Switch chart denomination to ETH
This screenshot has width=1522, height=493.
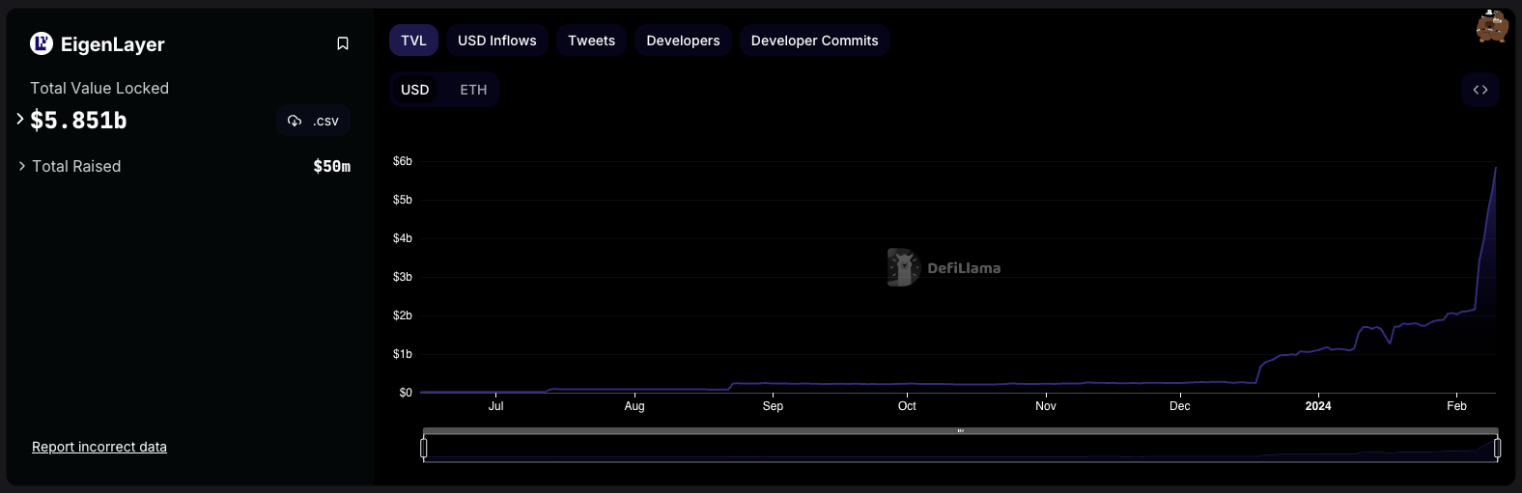point(473,90)
